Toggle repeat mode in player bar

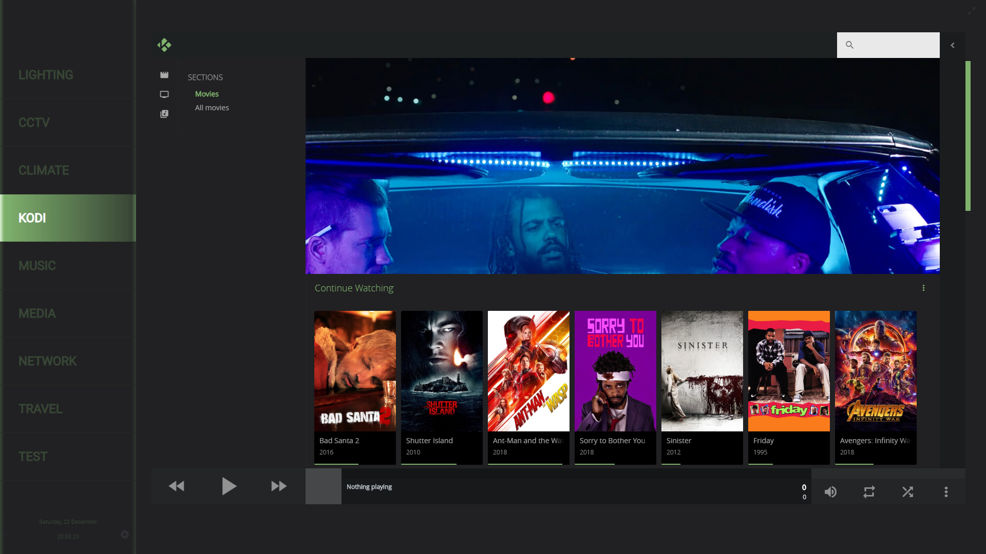click(869, 492)
